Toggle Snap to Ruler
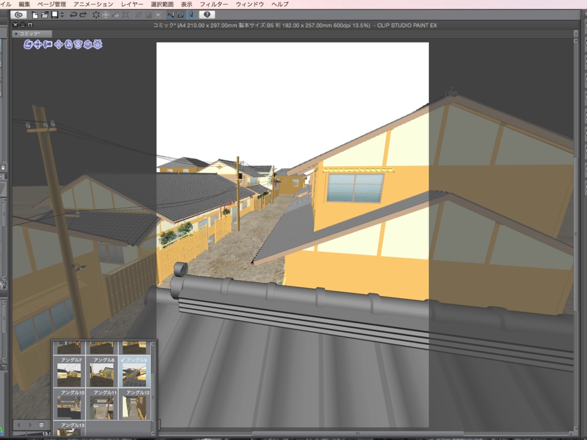The image size is (587, 440). click(171, 15)
